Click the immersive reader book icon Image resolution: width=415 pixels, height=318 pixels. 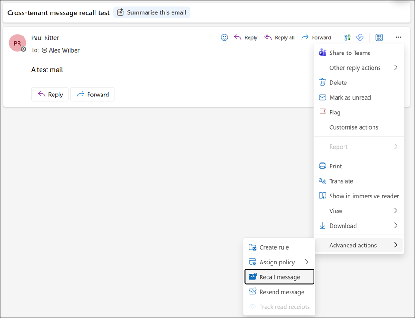click(x=322, y=196)
